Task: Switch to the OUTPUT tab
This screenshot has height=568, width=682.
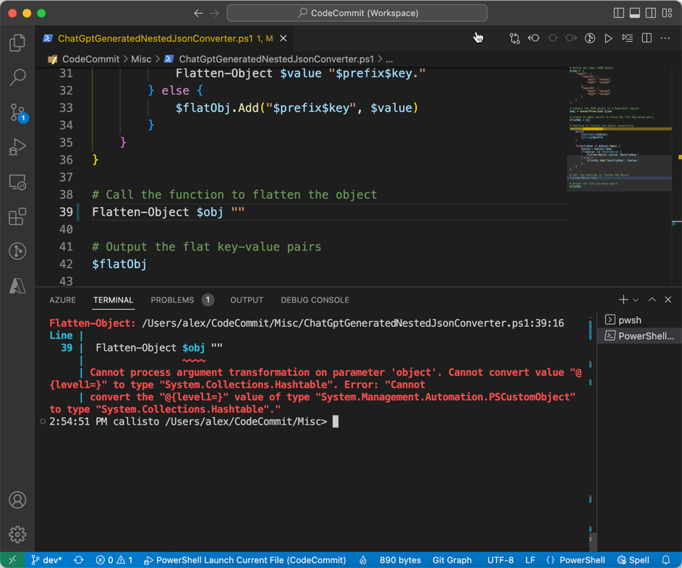Action: point(247,300)
